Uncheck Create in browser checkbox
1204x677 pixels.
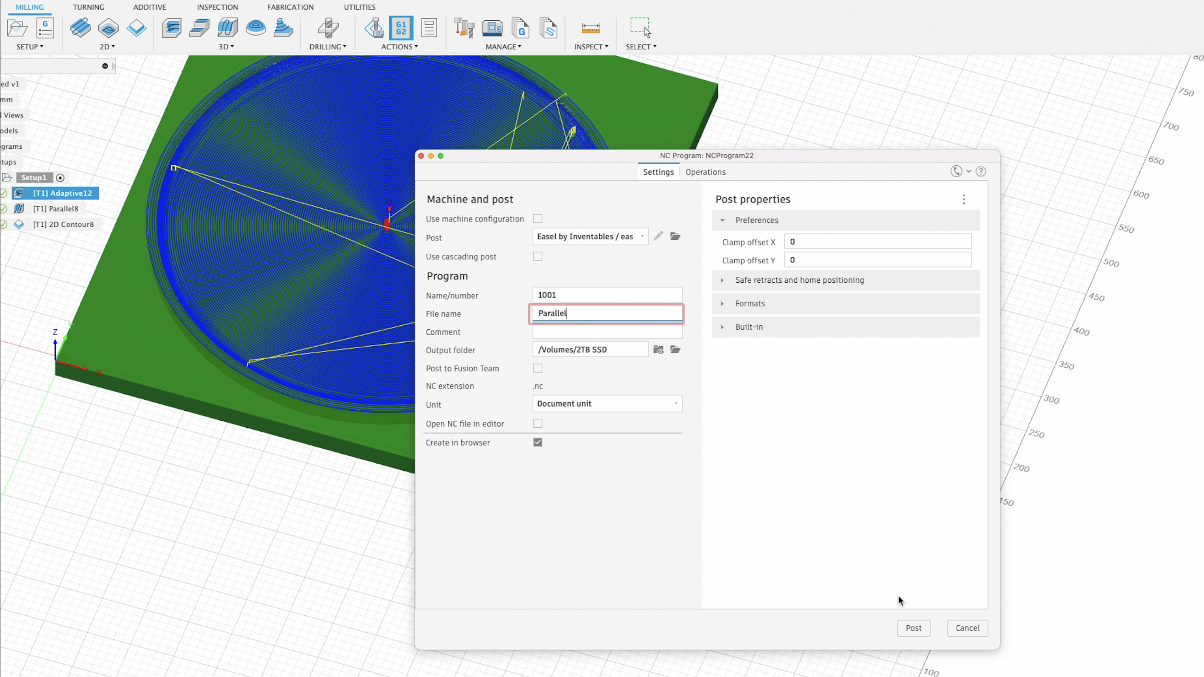pyautogui.click(x=537, y=442)
